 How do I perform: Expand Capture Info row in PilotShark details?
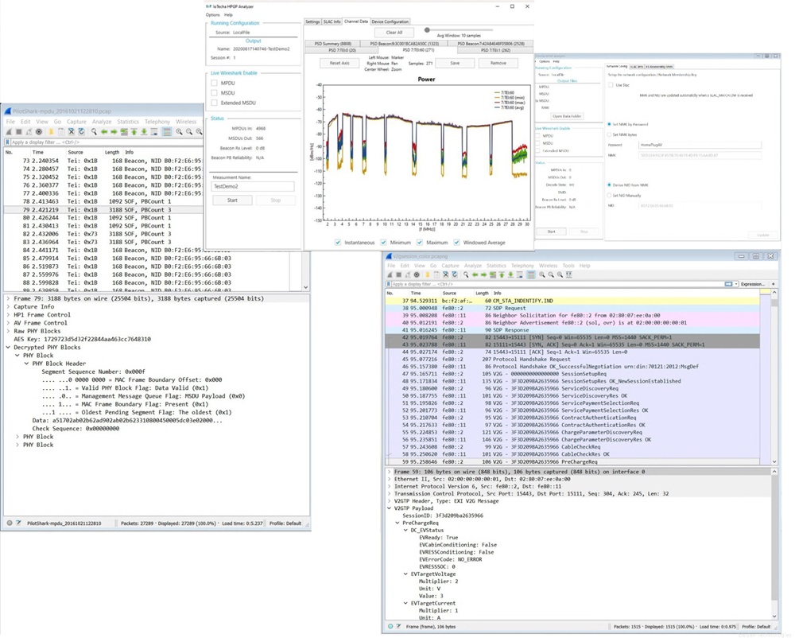(8, 307)
